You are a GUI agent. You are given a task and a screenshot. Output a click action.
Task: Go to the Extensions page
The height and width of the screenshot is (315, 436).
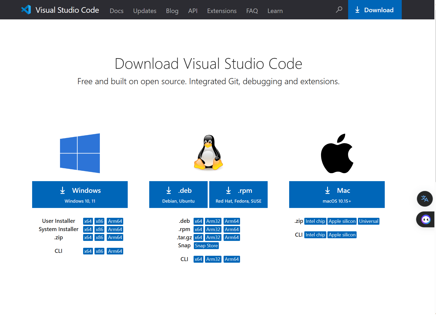click(222, 11)
